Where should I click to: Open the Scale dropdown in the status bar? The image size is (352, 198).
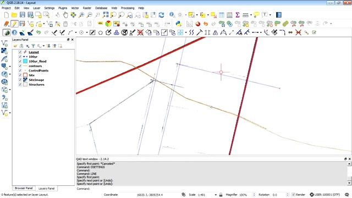point(216,195)
